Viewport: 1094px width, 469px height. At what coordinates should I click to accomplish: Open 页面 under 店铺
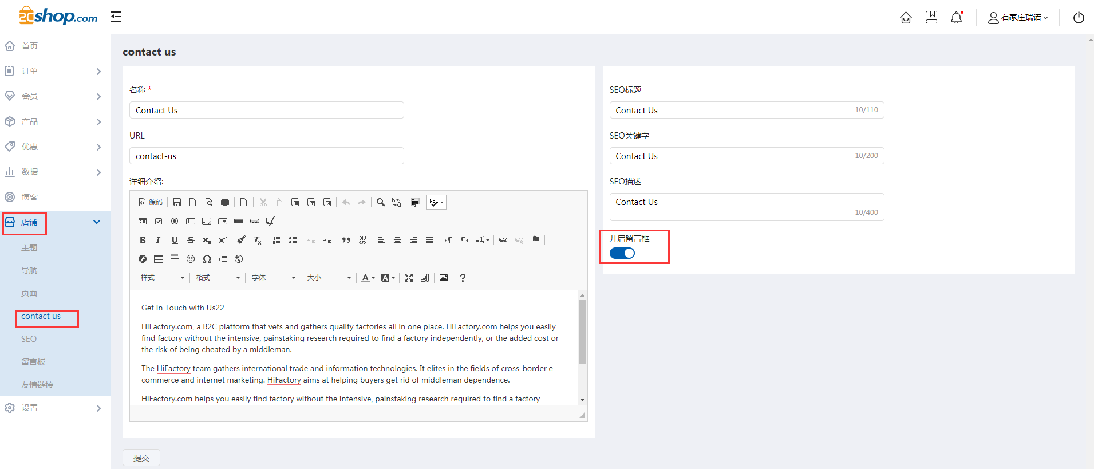point(29,293)
